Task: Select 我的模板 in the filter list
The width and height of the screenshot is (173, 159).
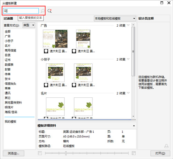Action: (x=10, y=122)
